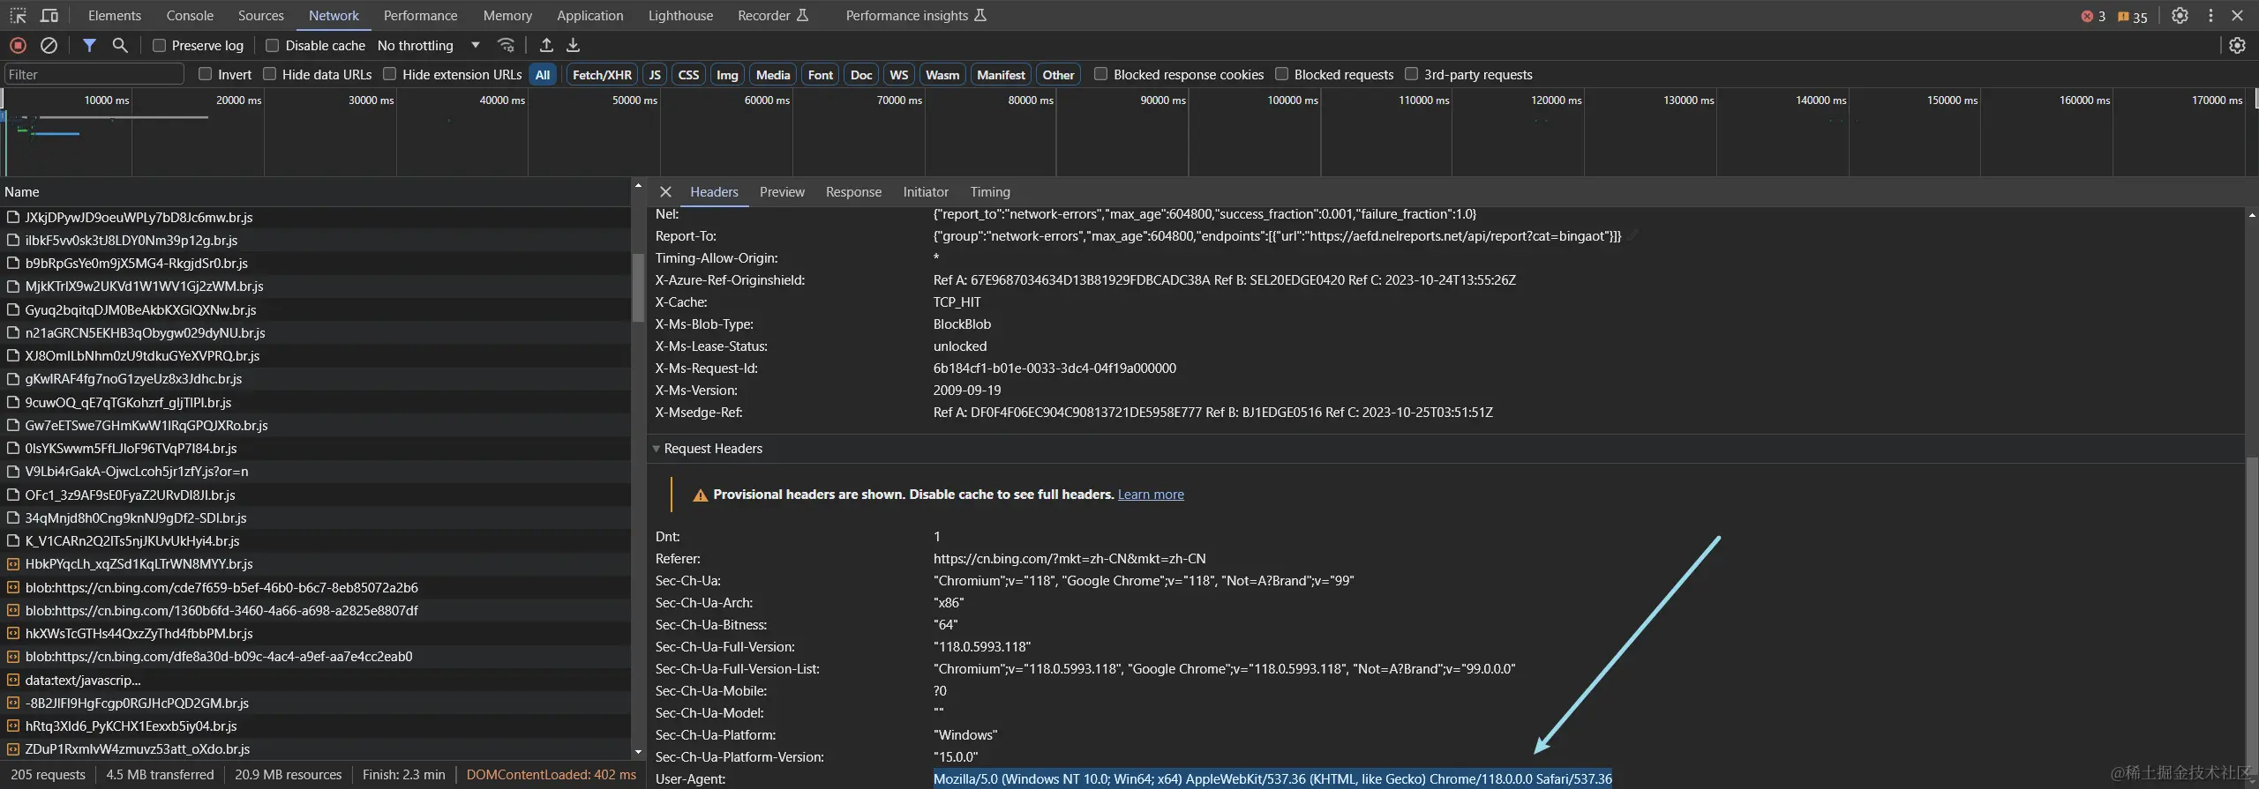The image size is (2259, 789).
Task: Click file icon beside K_V1CARn2Q2ITs5njJKUvUkHyi4.br.js
Action: (x=13, y=540)
